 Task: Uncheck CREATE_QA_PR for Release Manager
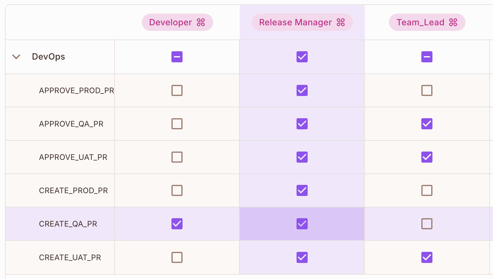tap(302, 224)
